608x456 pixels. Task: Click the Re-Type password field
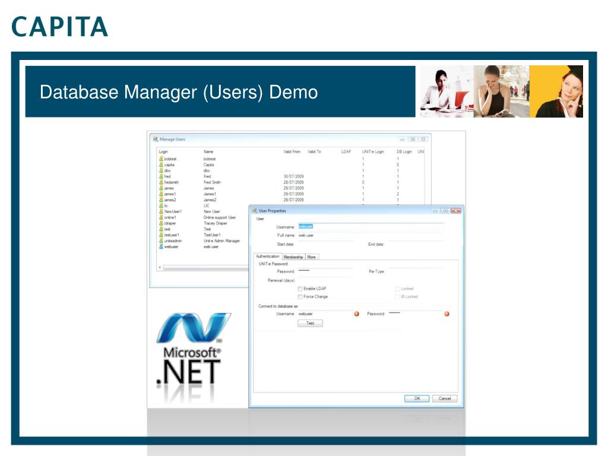coord(416,271)
